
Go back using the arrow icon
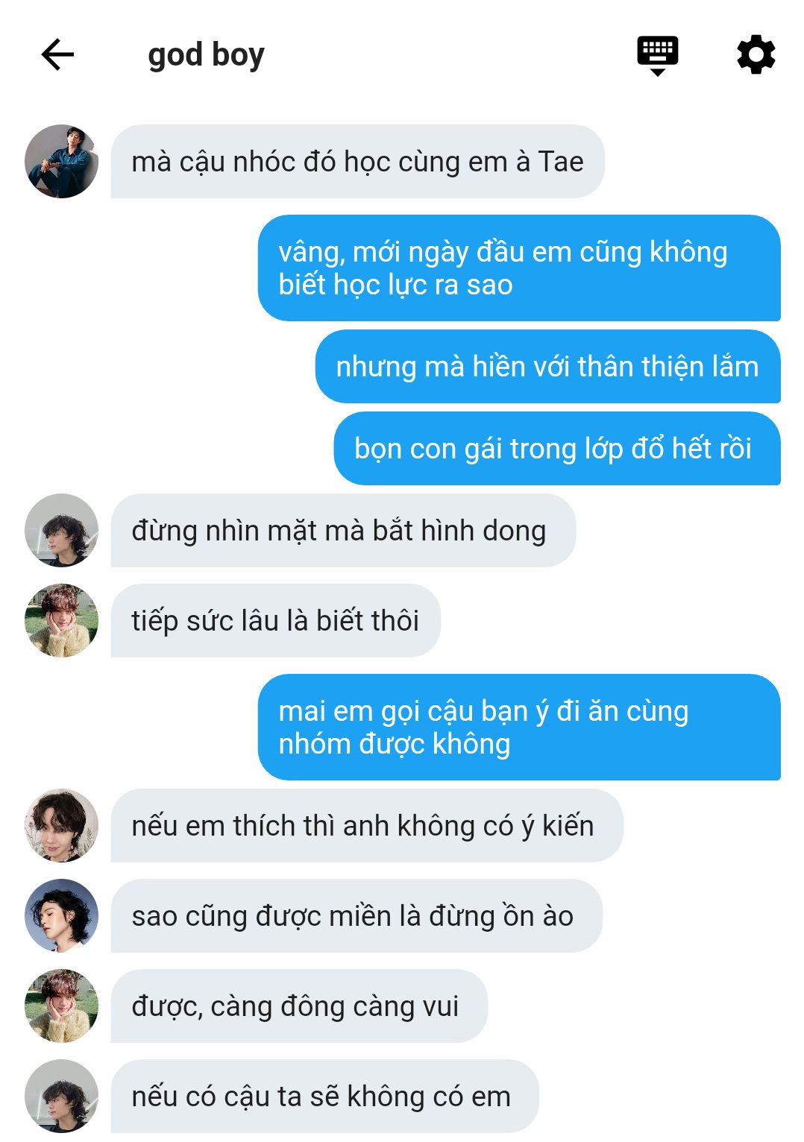[x=57, y=54]
